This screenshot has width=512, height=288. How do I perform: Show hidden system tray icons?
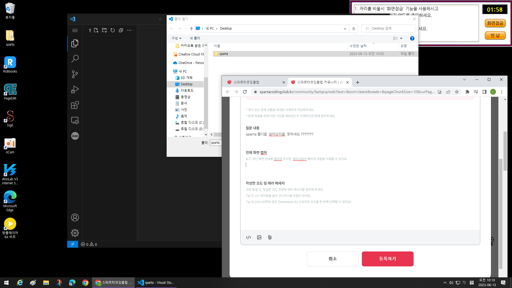[445, 283]
